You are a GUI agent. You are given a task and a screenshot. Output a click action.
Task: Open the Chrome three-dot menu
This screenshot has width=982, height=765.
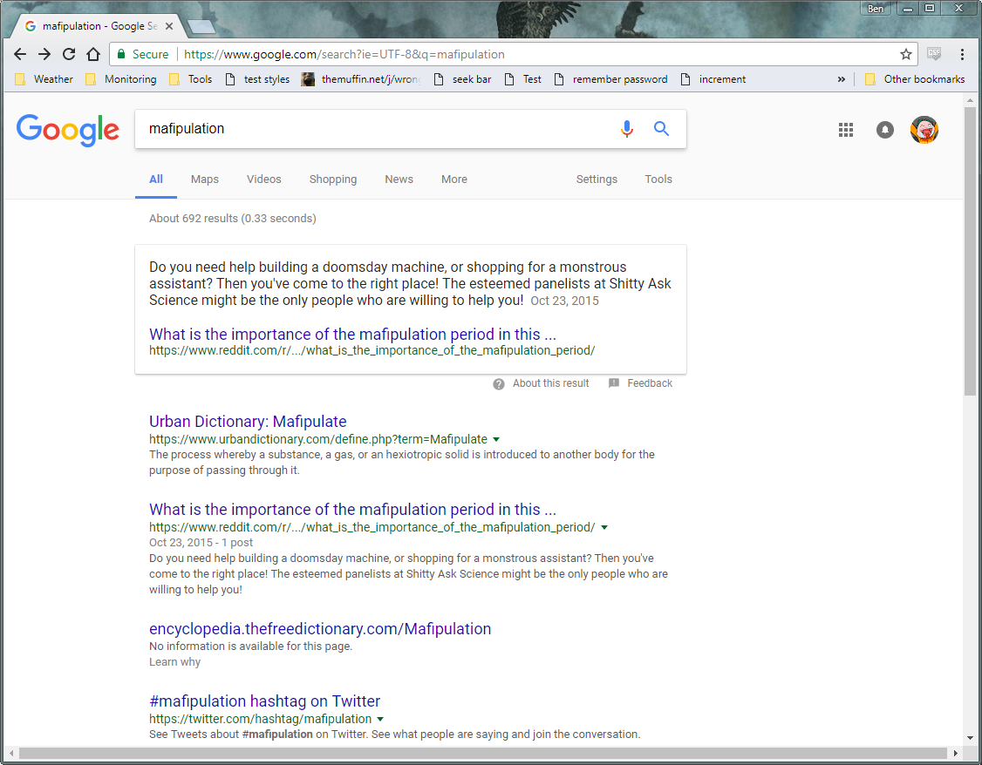[x=962, y=54]
